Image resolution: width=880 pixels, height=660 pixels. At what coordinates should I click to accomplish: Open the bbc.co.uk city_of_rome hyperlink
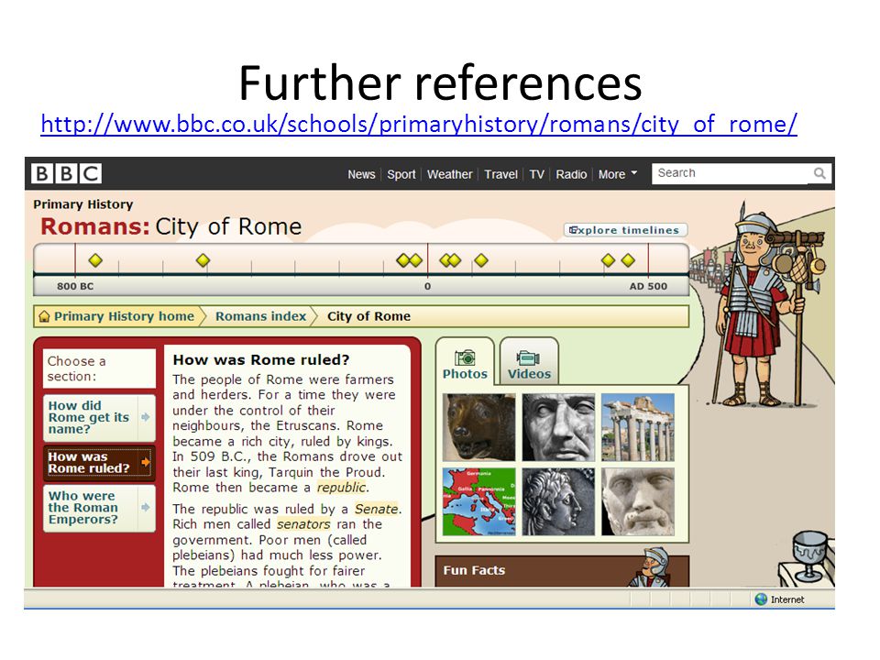[419, 124]
